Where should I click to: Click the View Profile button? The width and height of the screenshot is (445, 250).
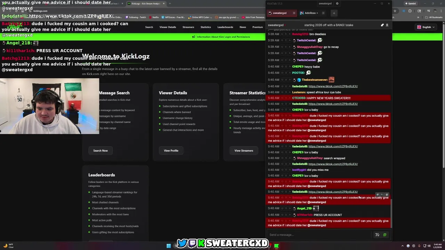point(171,151)
